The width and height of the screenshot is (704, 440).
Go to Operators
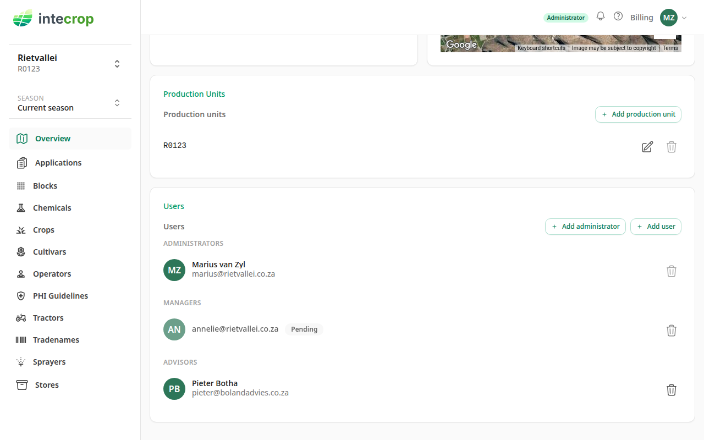70,274
